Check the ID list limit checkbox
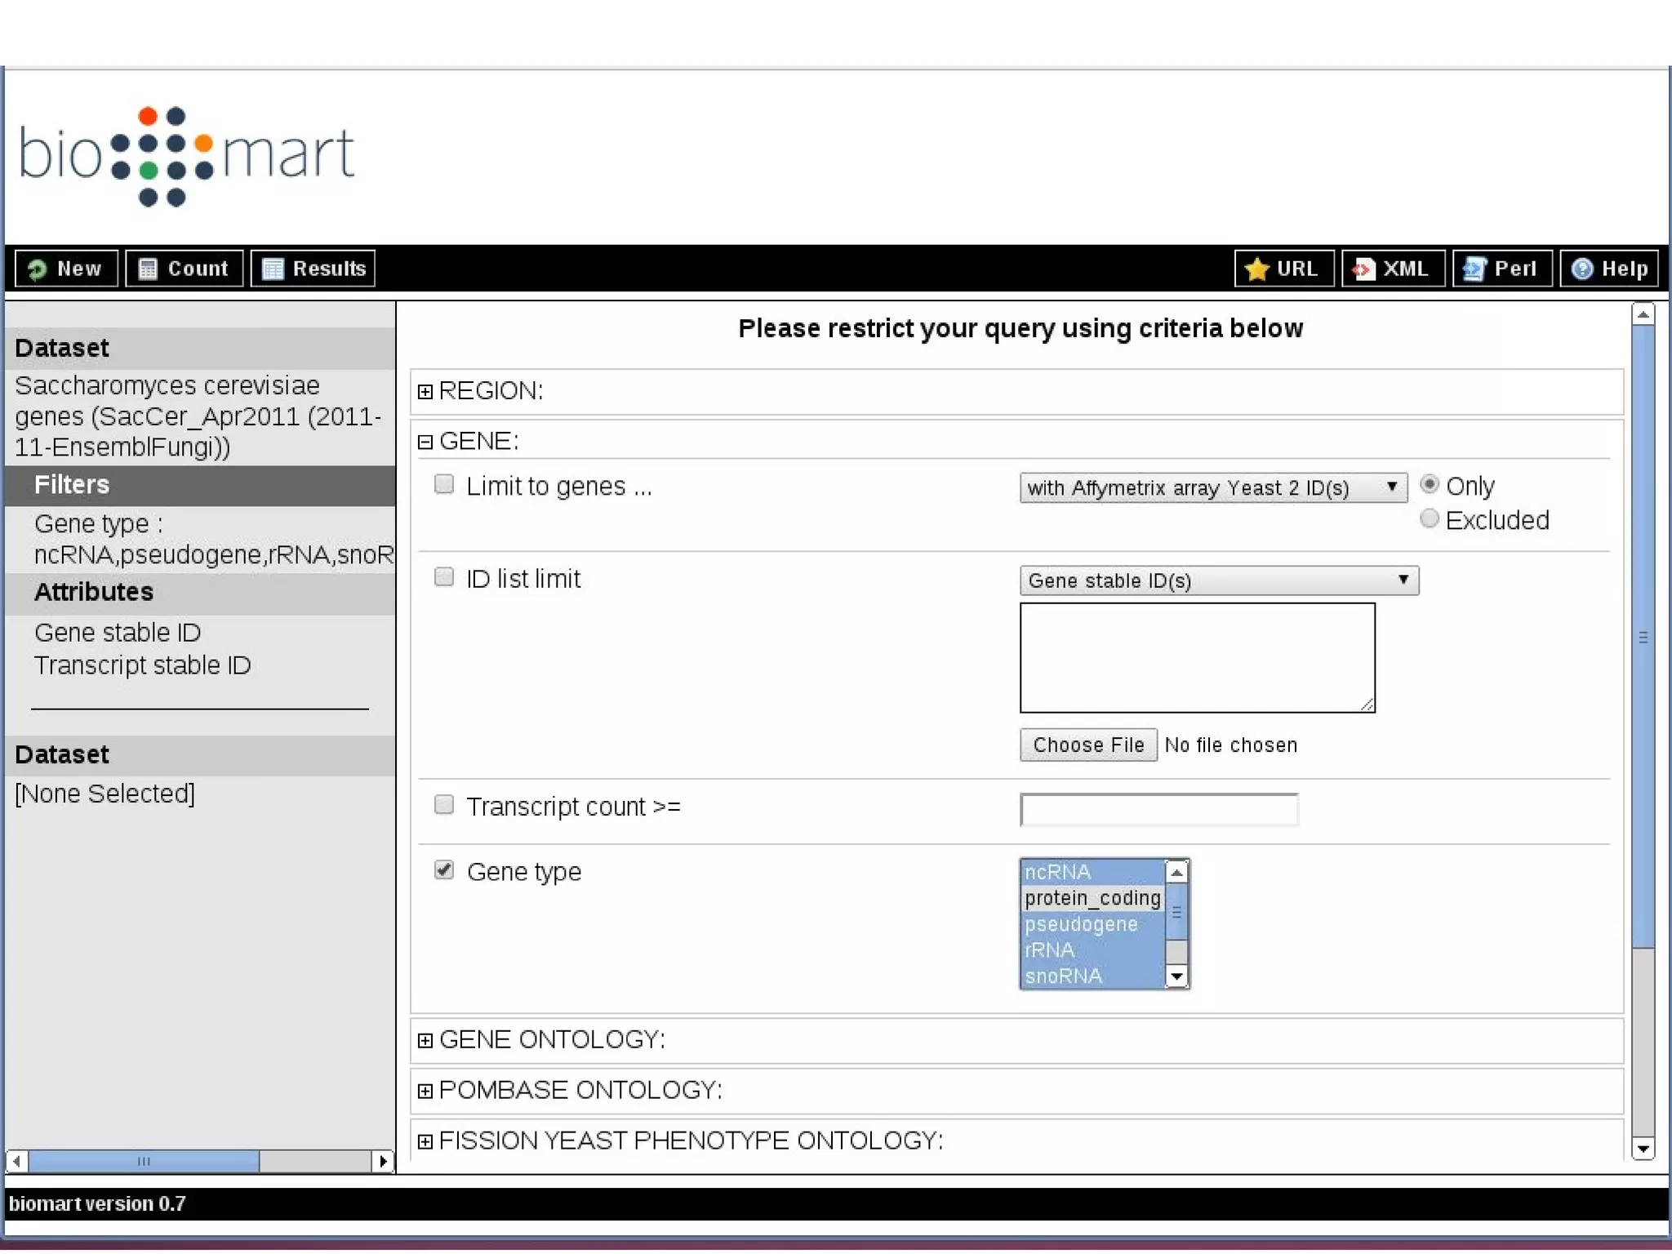The width and height of the screenshot is (1672, 1254). coord(444,577)
